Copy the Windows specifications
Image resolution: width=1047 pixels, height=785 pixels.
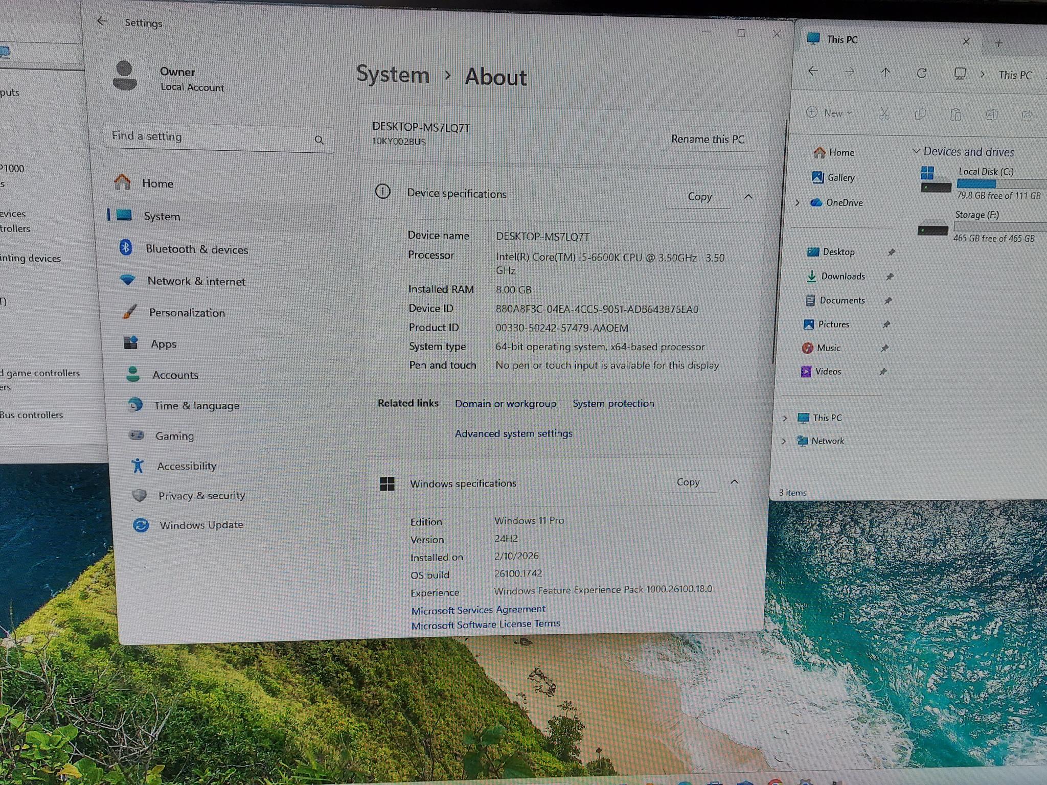(x=688, y=482)
